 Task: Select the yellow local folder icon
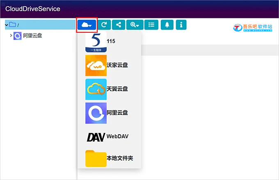96,158
